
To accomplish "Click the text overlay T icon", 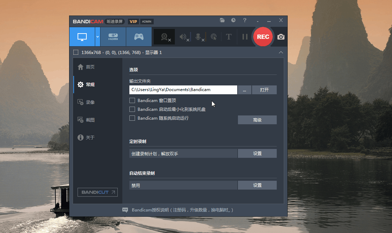I will [228, 37].
